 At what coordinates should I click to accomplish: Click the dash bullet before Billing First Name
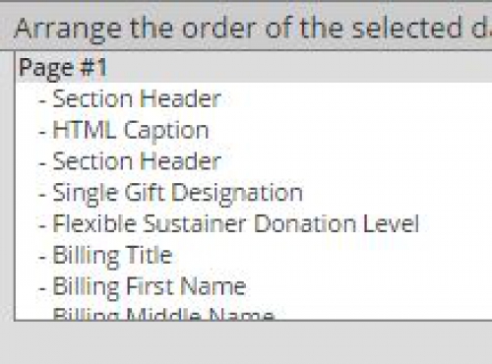pos(42,289)
